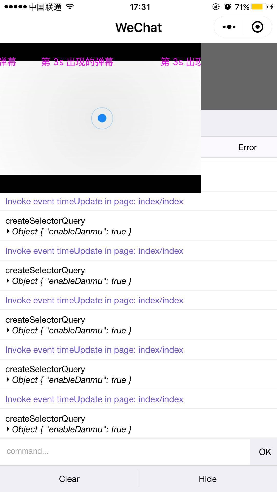The image size is (277, 492).
Task: Tap the first createSelectorQuery log text
Action: point(45,221)
